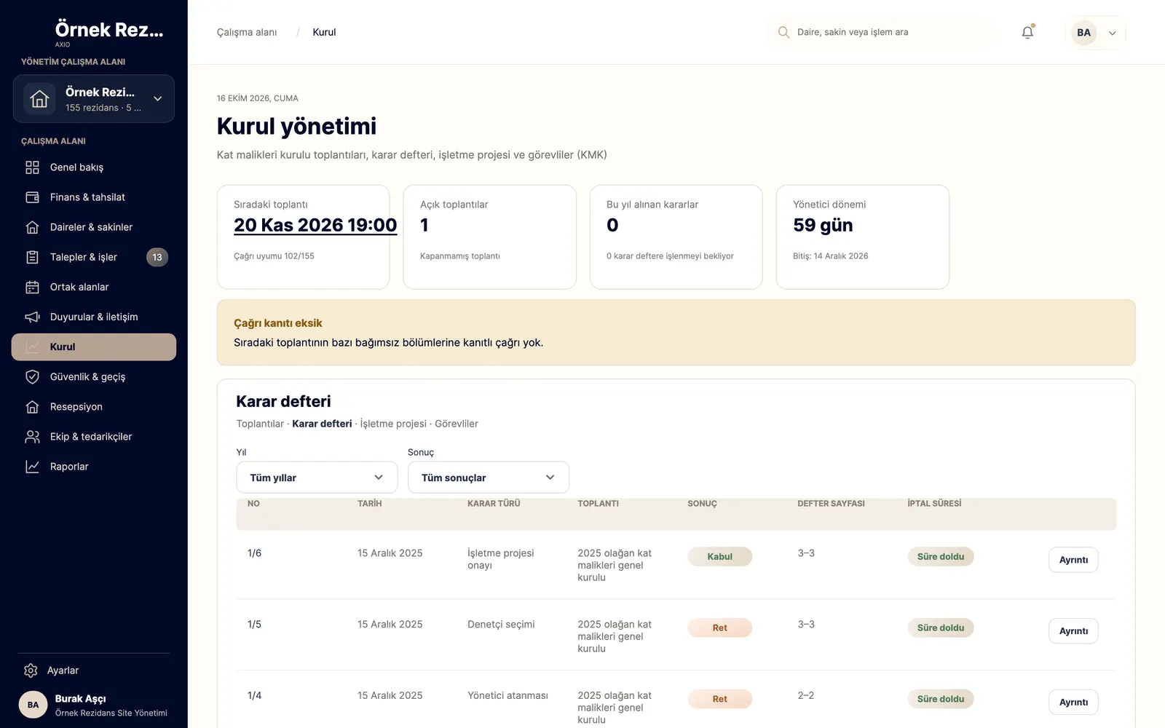Open the user account menu chevron

click(1112, 33)
